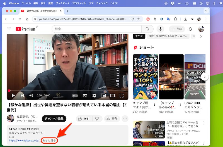
Task: Go to YouTube Premium home logo
Action: click(26, 29)
